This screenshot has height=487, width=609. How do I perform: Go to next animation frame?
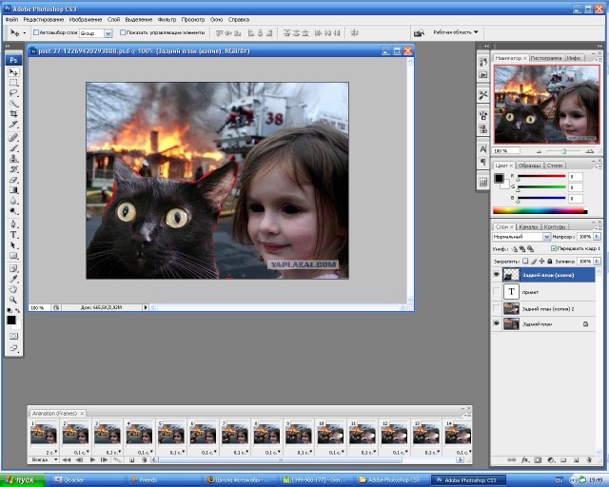(x=104, y=459)
